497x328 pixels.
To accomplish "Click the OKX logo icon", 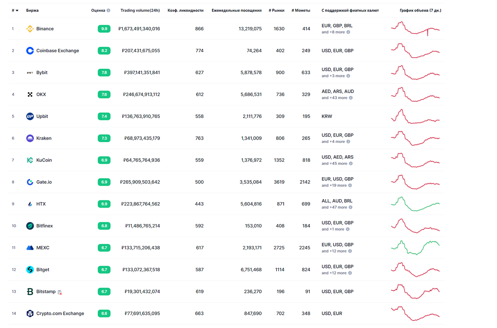I will pyautogui.click(x=30, y=94).
